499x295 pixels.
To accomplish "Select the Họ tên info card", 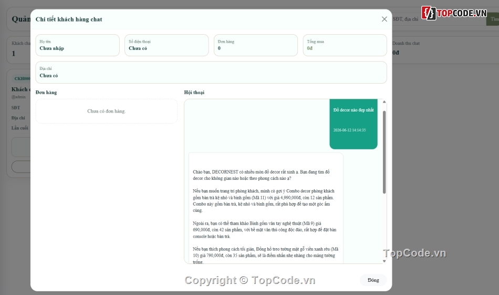I will pyautogui.click(x=77, y=45).
